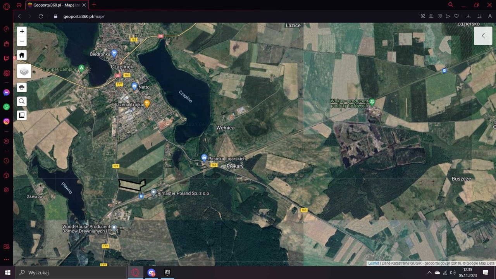
Task: Open Messenger in the sidebar
Action: click(x=6, y=93)
